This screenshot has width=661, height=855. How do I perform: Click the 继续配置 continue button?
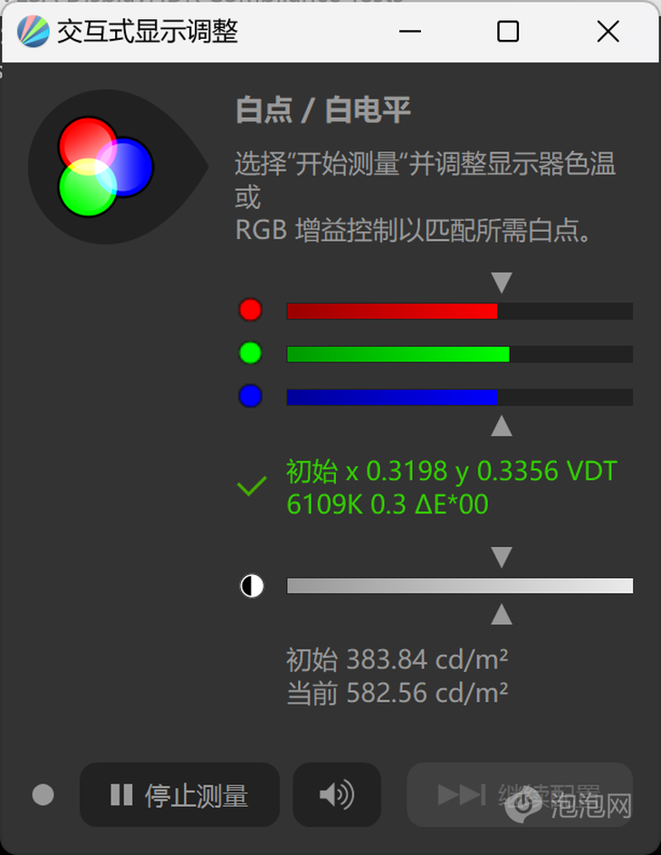pyautogui.click(x=520, y=794)
